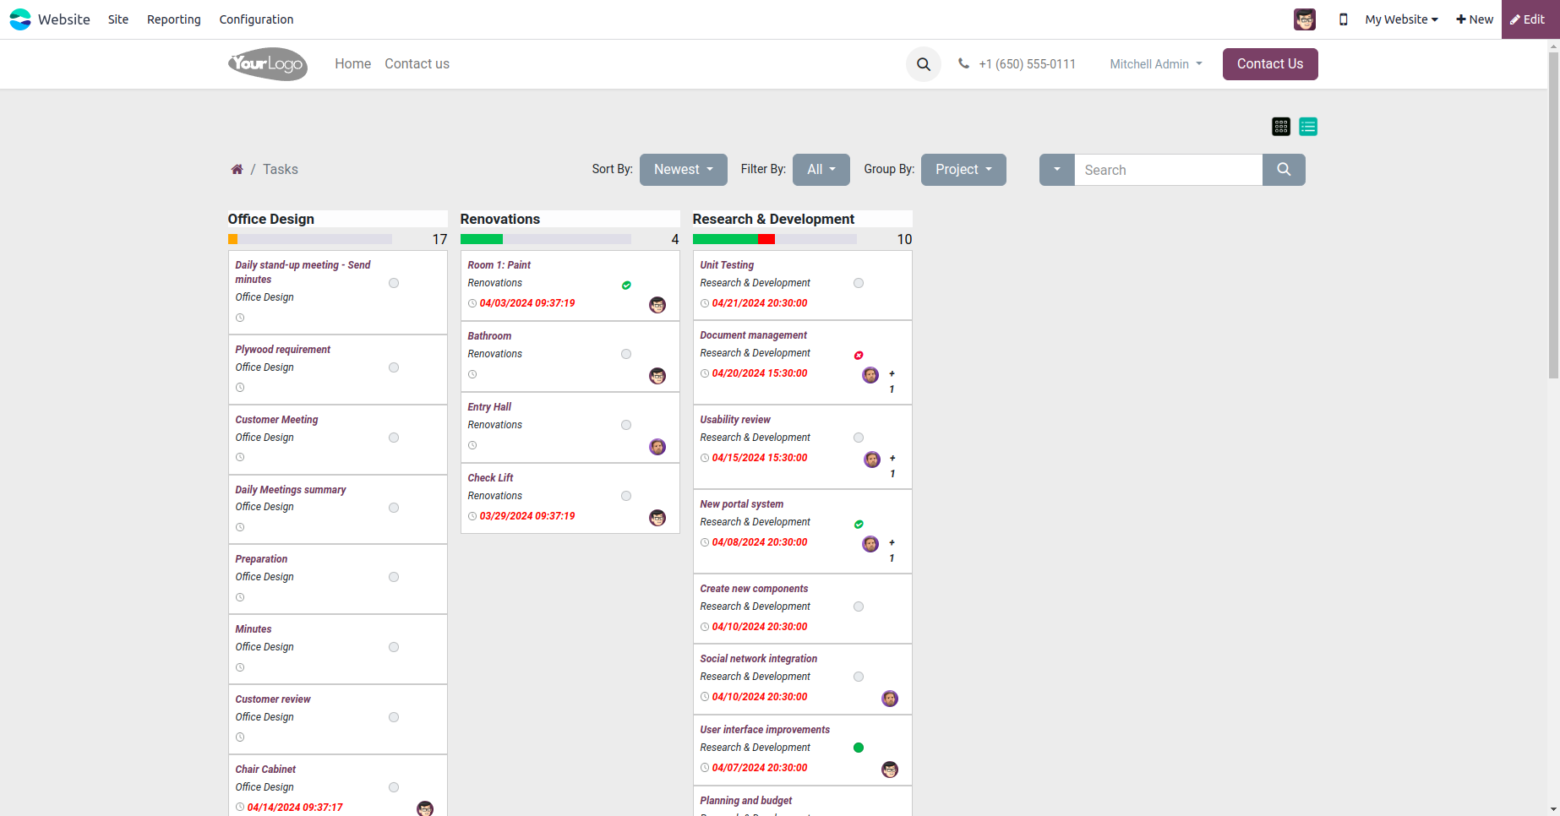1560x816 pixels.
Task: Toggle state circle on Bathroom card
Action: click(626, 354)
